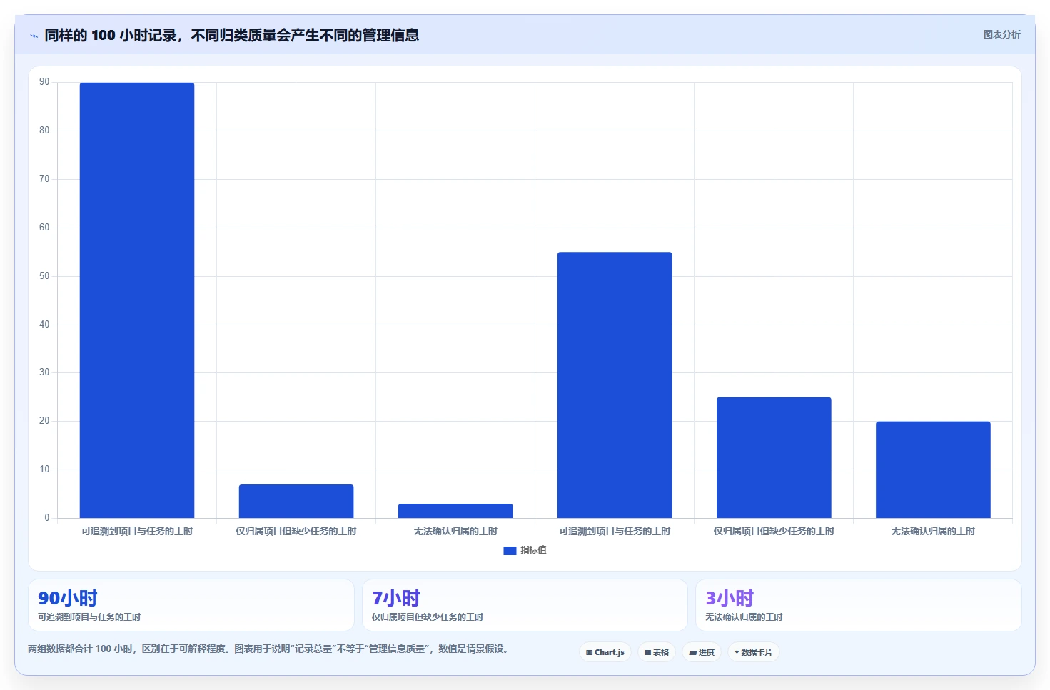Image resolution: width=1050 pixels, height=690 pixels.
Task: Click '仅归属项目但缺少任务的工时' caption in the 7小时 card
Action: pyautogui.click(x=427, y=617)
